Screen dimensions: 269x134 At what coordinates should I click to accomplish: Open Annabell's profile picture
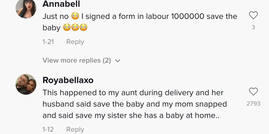26,9
